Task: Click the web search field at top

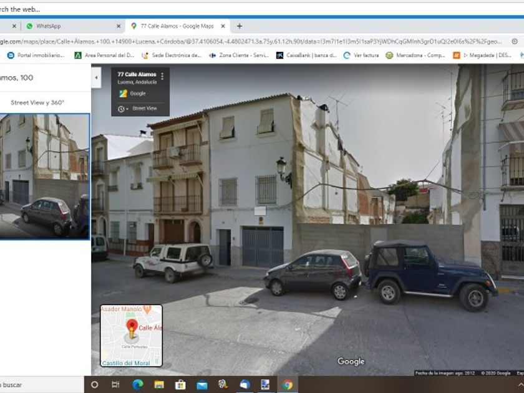Action: [x=262, y=9]
